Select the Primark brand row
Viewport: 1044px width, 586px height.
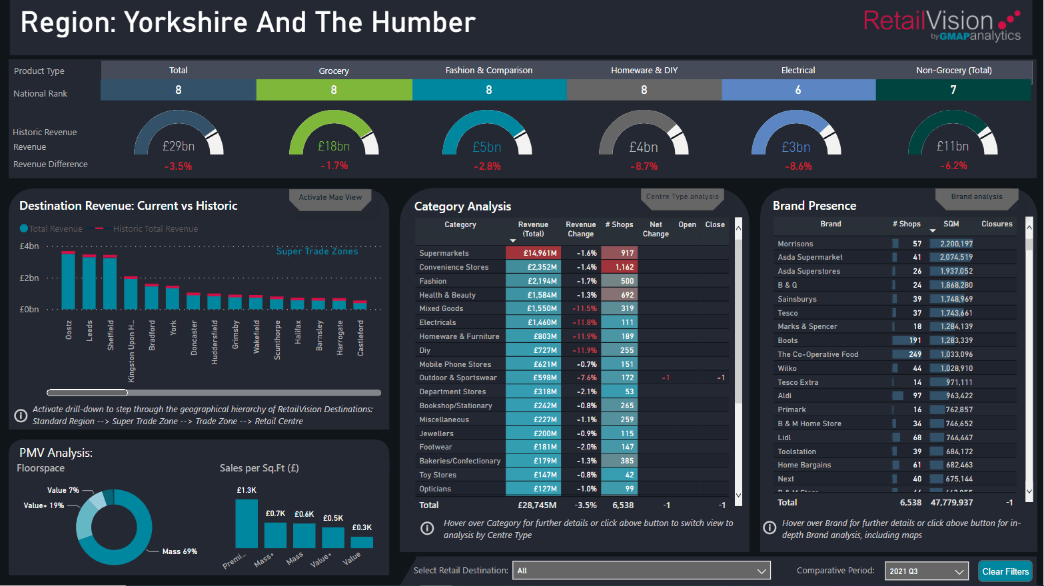coord(895,410)
